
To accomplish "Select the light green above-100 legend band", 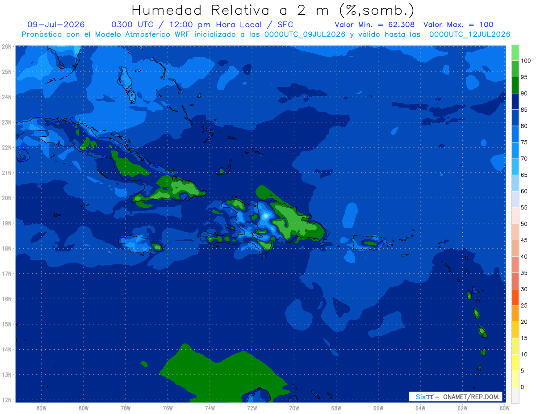I will [515, 53].
